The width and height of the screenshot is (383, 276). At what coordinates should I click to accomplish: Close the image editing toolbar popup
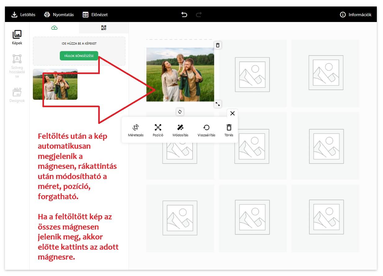[232, 113]
